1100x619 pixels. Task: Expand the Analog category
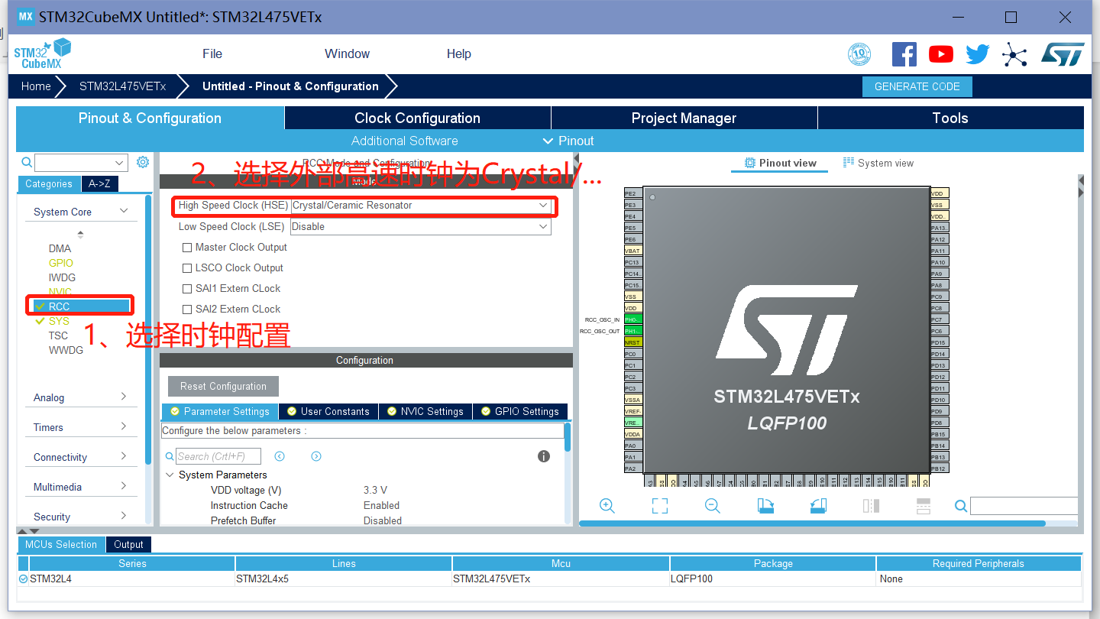pos(124,397)
